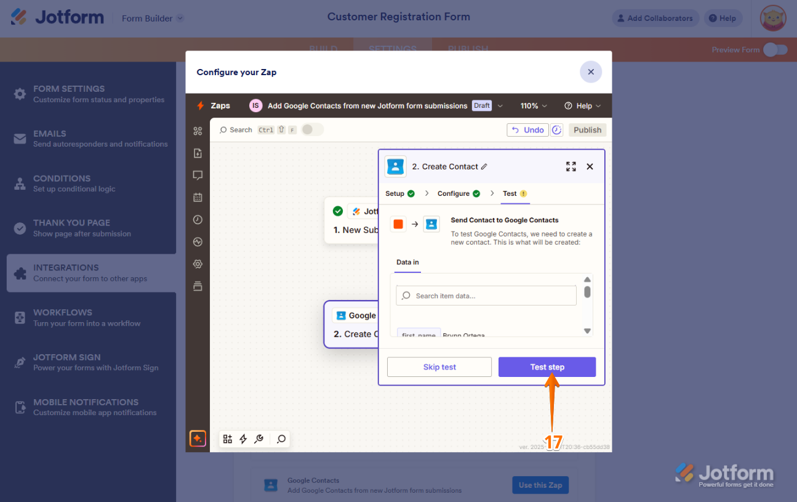Click the Google Contacts app icon in panel header
This screenshot has width=797, height=502.
point(395,166)
